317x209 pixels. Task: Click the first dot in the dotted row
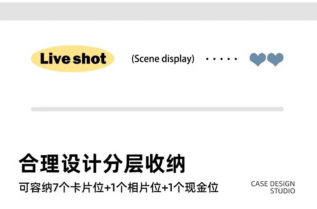[x=207, y=59]
